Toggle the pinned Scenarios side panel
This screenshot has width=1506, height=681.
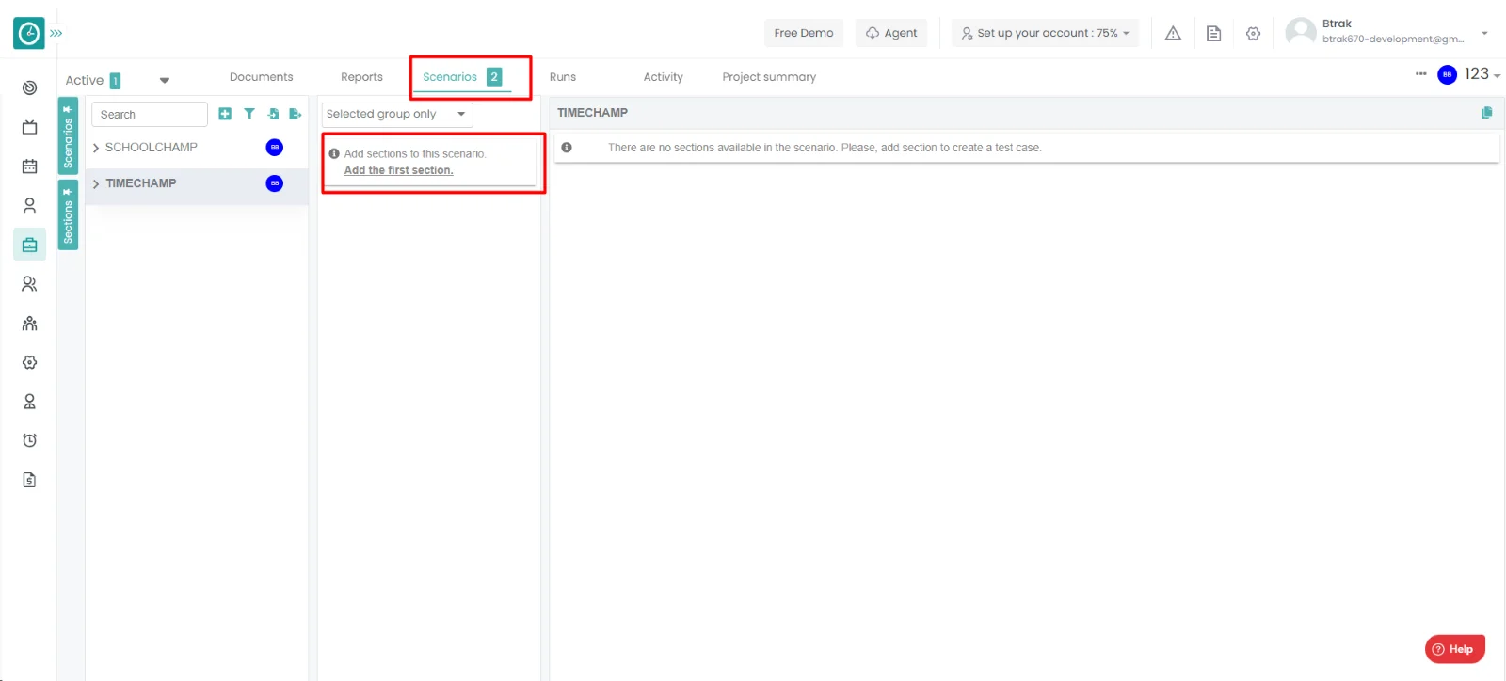(68, 136)
